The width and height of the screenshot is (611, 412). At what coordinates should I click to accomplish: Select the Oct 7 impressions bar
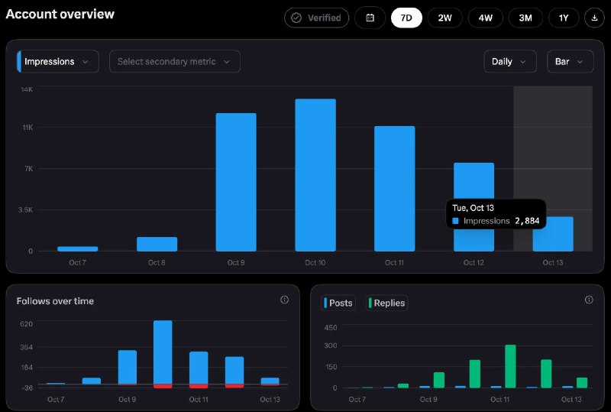click(x=78, y=248)
